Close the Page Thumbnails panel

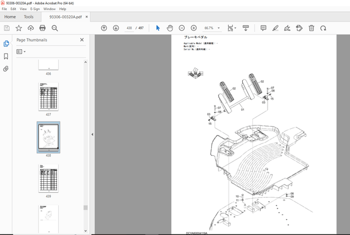82,40
